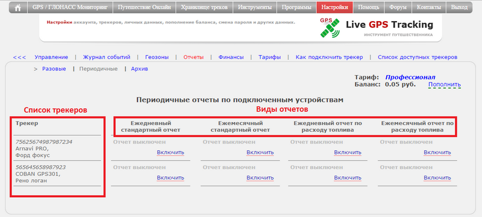Go back using the <<< link
The image size is (482, 217).
(x=19, y=57)
